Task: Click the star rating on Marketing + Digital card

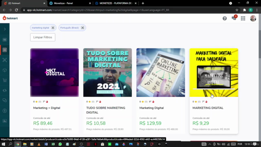Action: click(x=36, y=102)
